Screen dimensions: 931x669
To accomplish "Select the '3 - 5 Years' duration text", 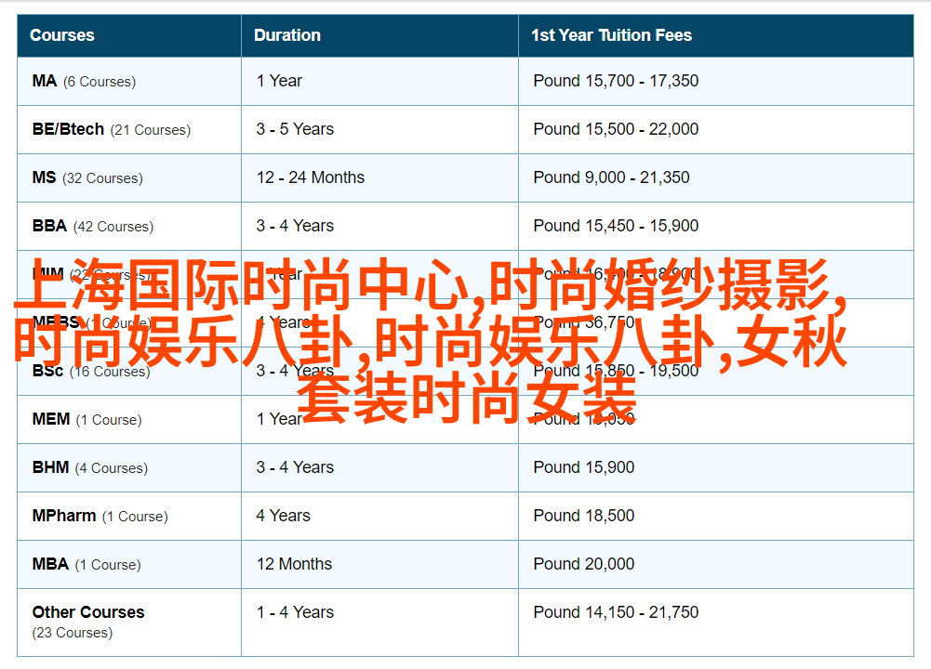I will 295,129.
